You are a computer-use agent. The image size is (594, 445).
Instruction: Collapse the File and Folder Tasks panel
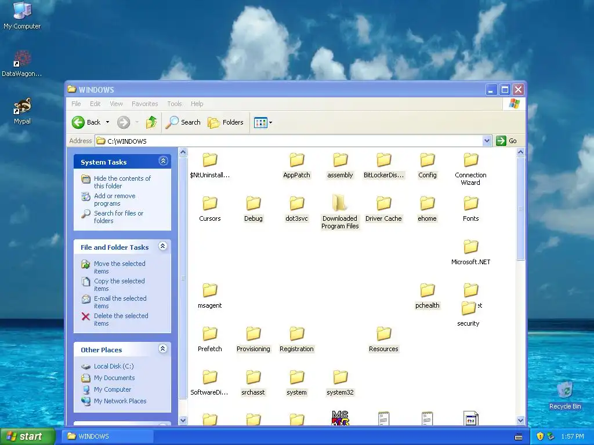tap(163, 246)
